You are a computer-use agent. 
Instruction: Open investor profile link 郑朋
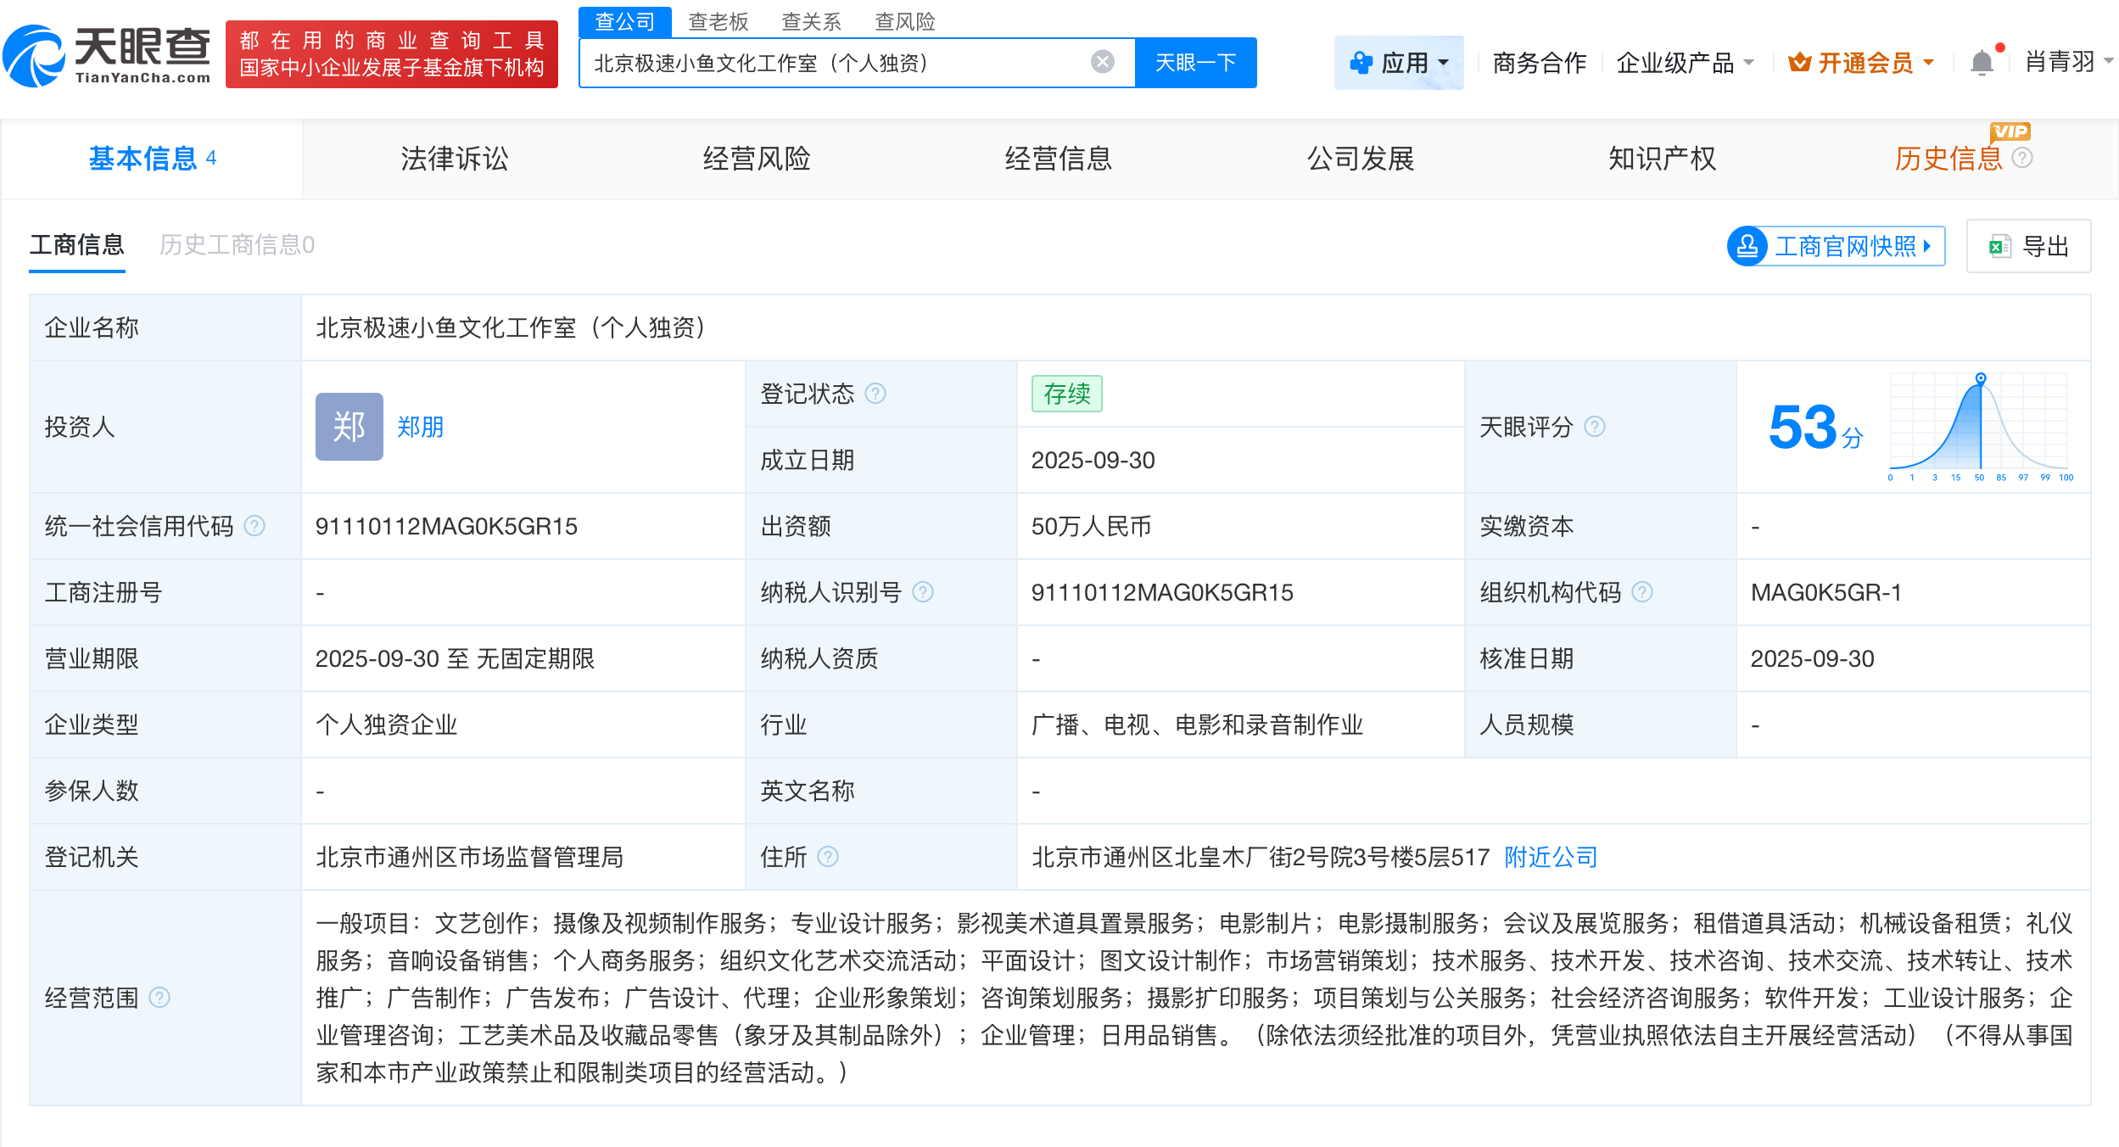(x=420, y=428)
